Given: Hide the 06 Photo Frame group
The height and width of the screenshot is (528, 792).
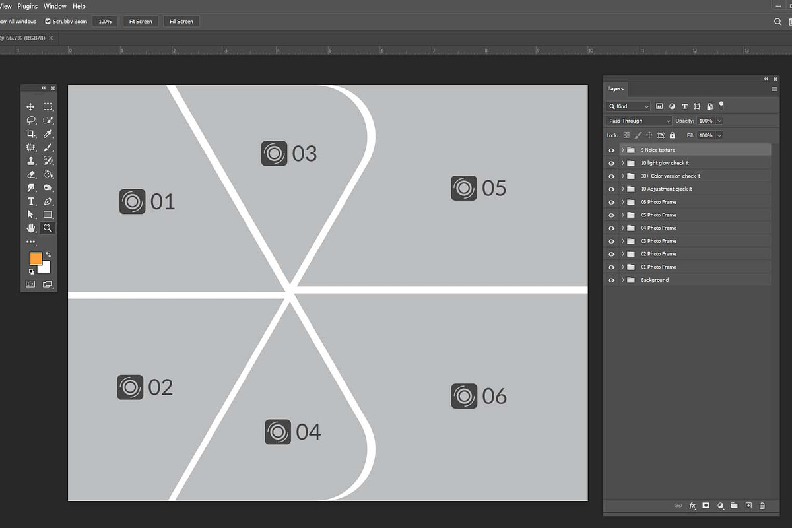Looking at the screenshot, I should coord(611,202).
